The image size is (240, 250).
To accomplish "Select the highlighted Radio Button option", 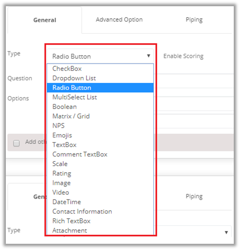I will (x=72, y=87).
